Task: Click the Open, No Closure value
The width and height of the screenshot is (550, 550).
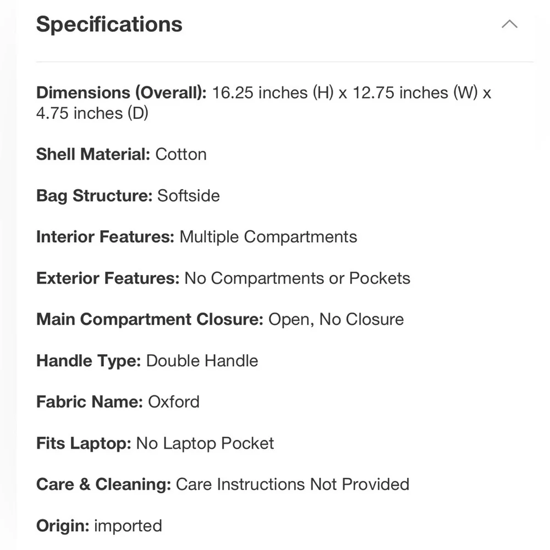Action: point(336,320)
